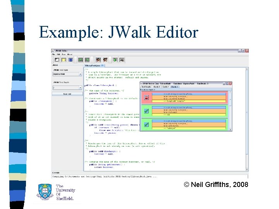This screenshot has width=279, height=209.
Task: Click the last toolbar icon after Run
Action: (122, 60)
